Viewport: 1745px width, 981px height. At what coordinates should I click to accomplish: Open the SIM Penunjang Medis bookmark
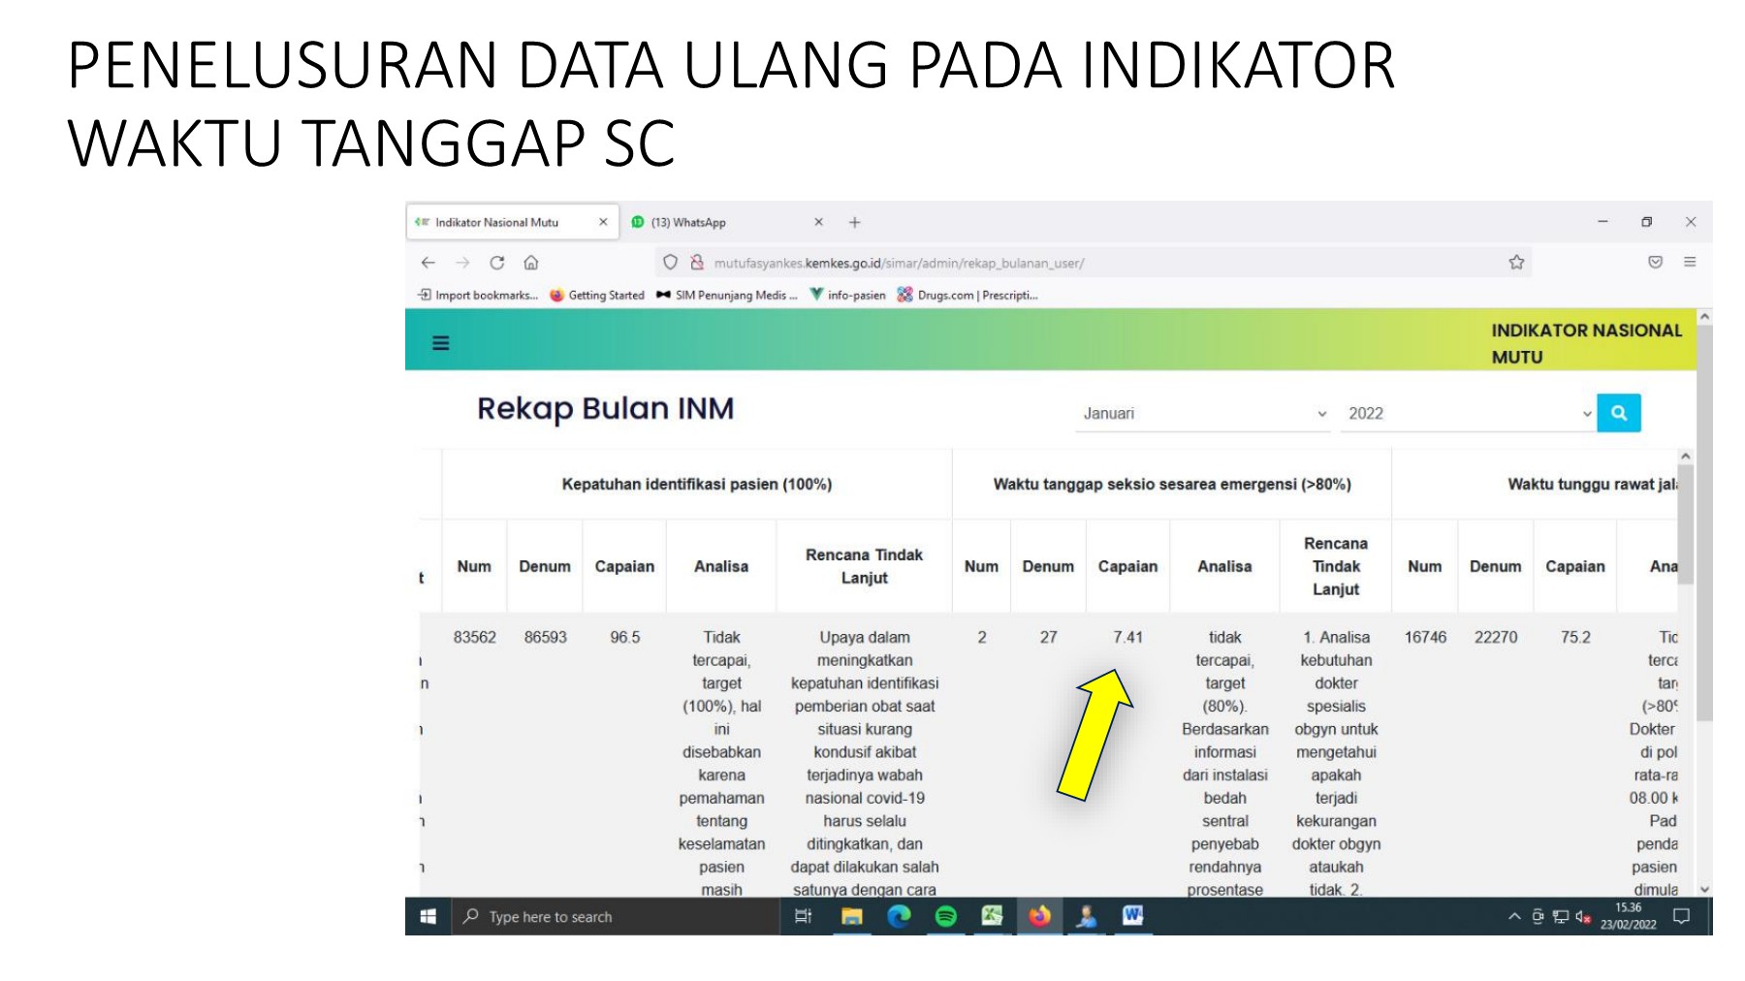(727, 296)
